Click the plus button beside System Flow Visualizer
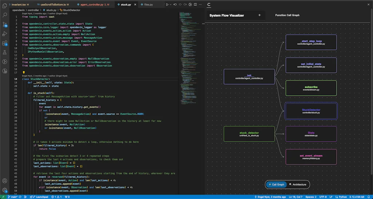 (259, 15)
